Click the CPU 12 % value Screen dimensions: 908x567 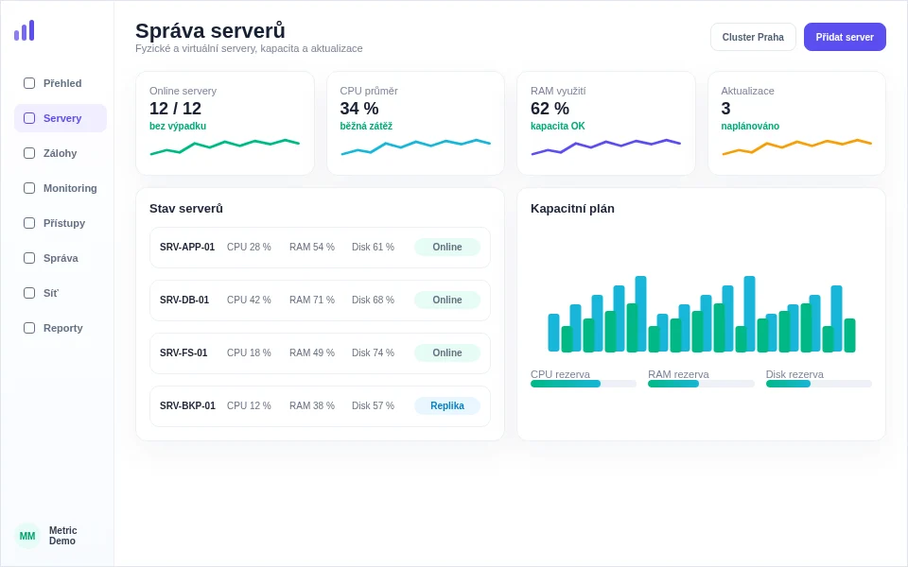point(249,406)
